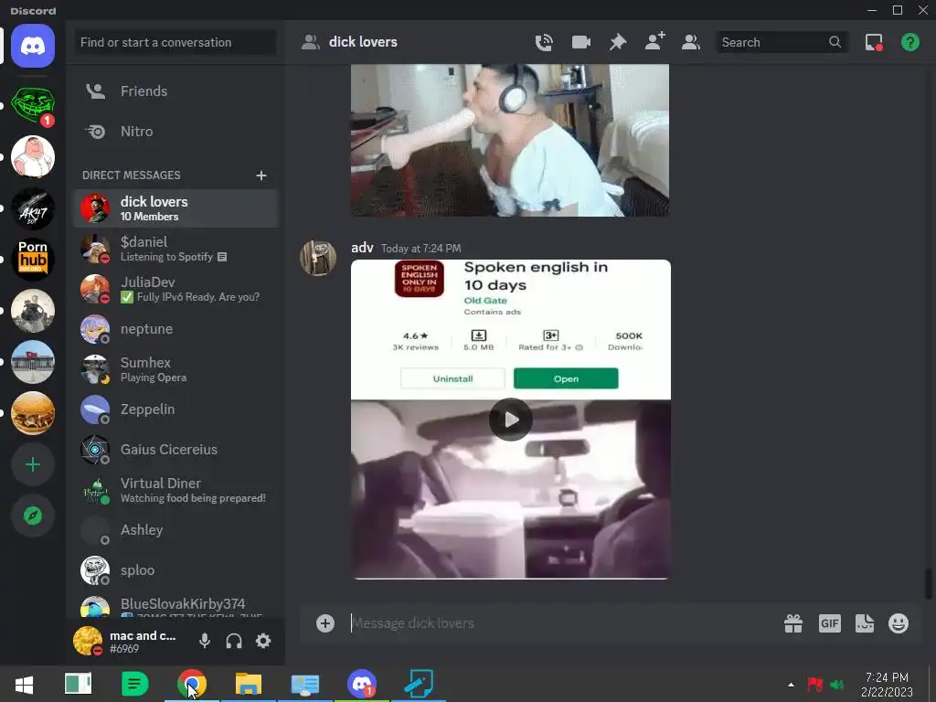Viewport: 936px width, 702px height.
Task: Toggle the member list
Action: click(691, 42)
